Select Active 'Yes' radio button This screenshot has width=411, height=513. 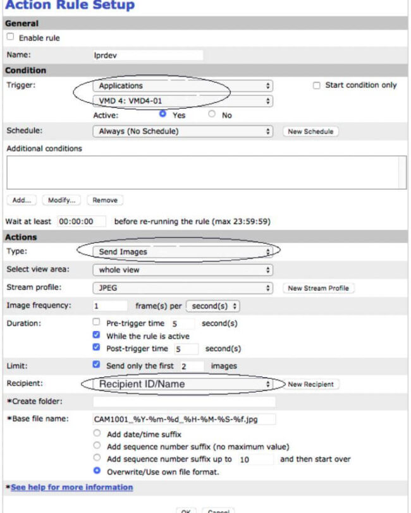pyautogui.click(x=163, y=114)
